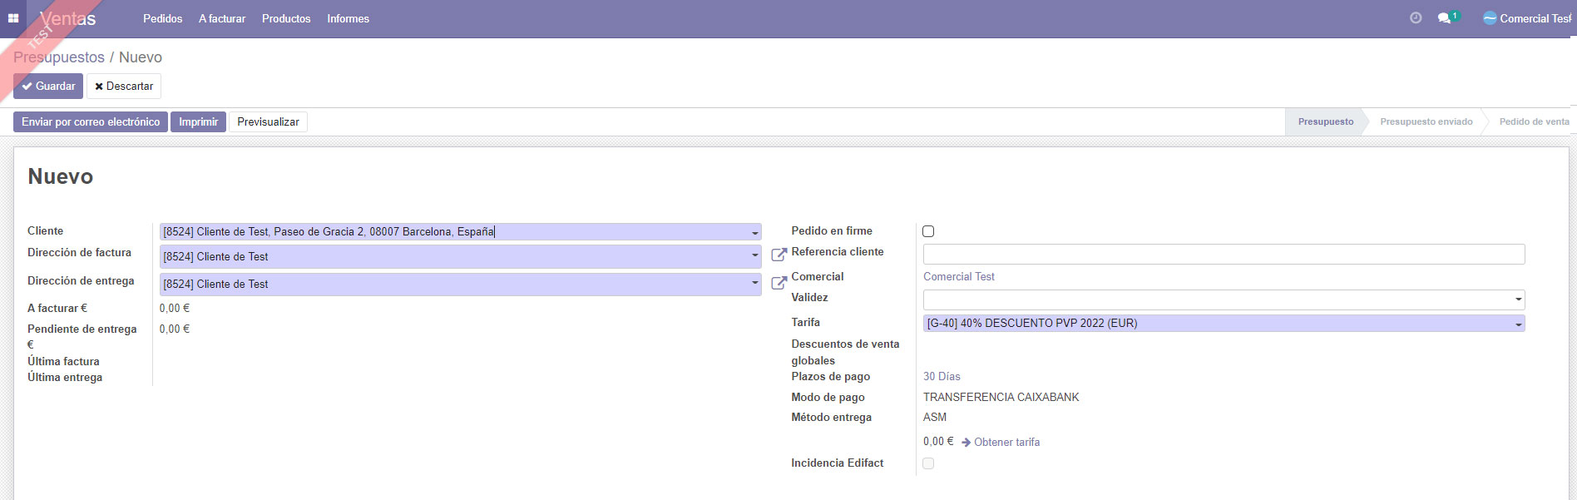This screenshot has width=1577, height=500.
Task: Open the apps grid menu icon
Action: coord(13,18)
